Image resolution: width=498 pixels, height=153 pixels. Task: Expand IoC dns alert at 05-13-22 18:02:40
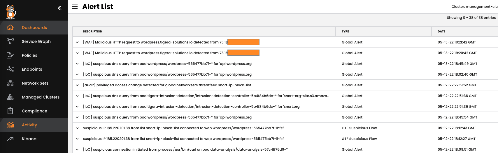tap(77, 74)
